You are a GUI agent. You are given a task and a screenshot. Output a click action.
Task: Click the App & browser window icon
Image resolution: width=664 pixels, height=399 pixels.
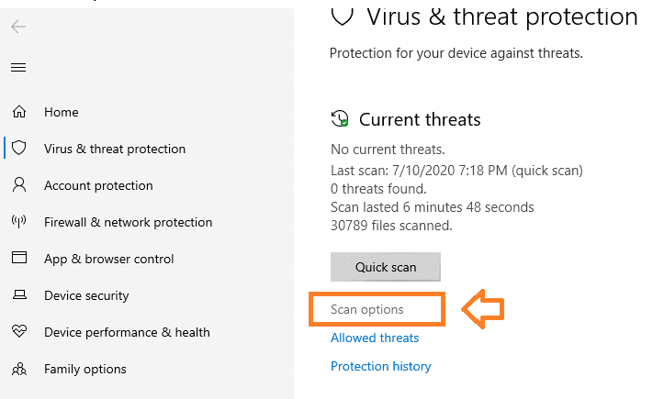(x=18, y=259)
